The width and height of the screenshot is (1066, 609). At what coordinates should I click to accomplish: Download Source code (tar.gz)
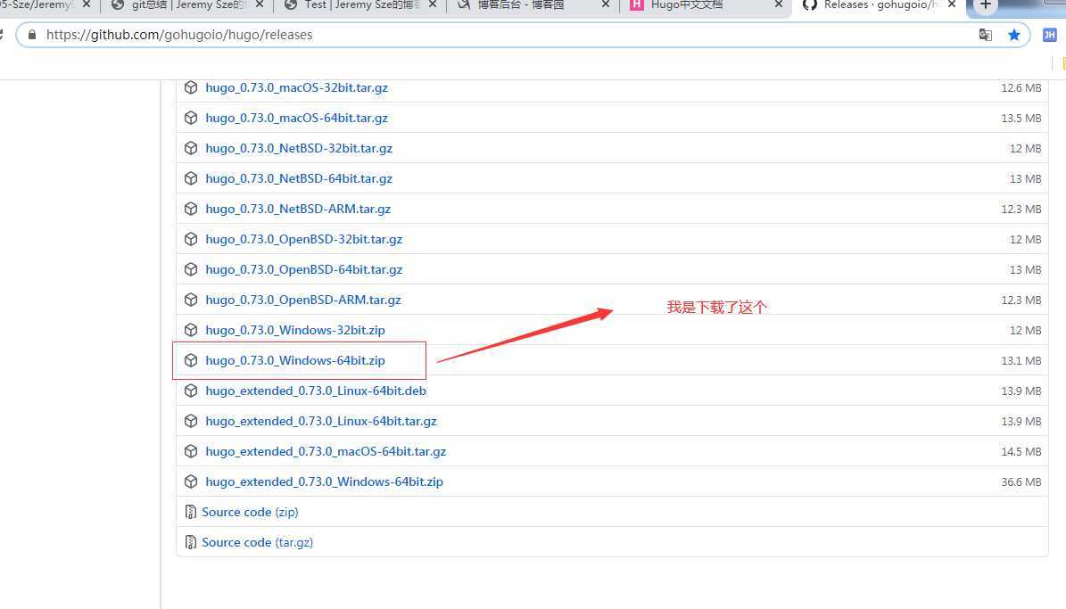[257, 542]
